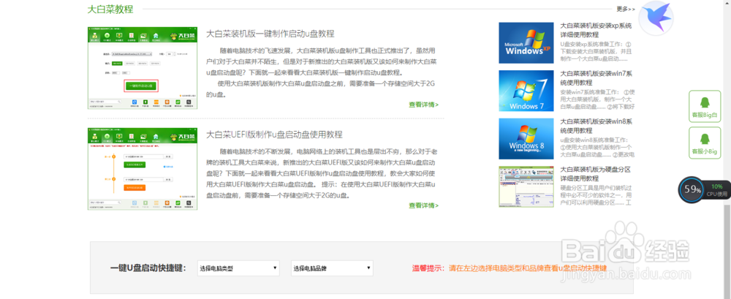The width and height of the screenshot is (731, 299).
Task: Open 大白菜装机版安装win7系统使用教程 link
Action: (596, 78)
